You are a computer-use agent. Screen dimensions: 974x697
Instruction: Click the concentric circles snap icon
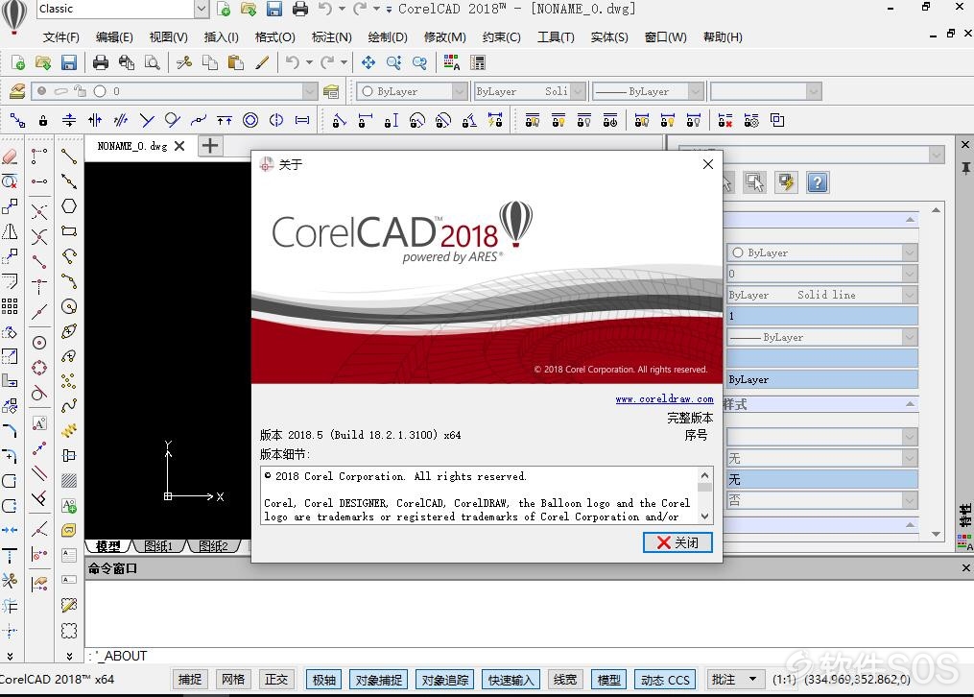250,120
